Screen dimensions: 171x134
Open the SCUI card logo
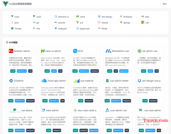75,51
